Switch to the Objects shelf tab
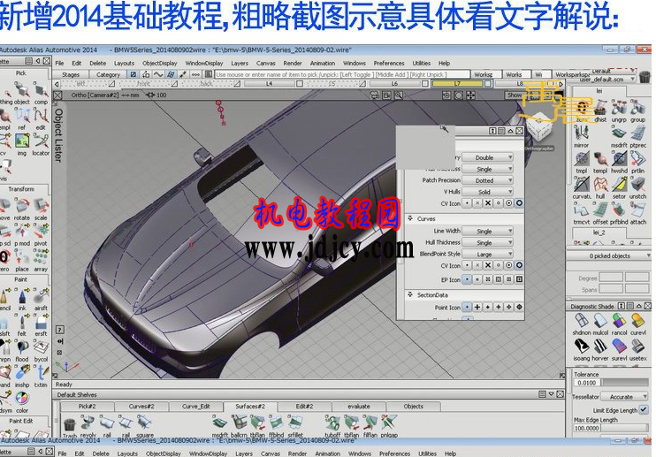The width and height of the screenshot is (656, 457). [x=414, y=406]
